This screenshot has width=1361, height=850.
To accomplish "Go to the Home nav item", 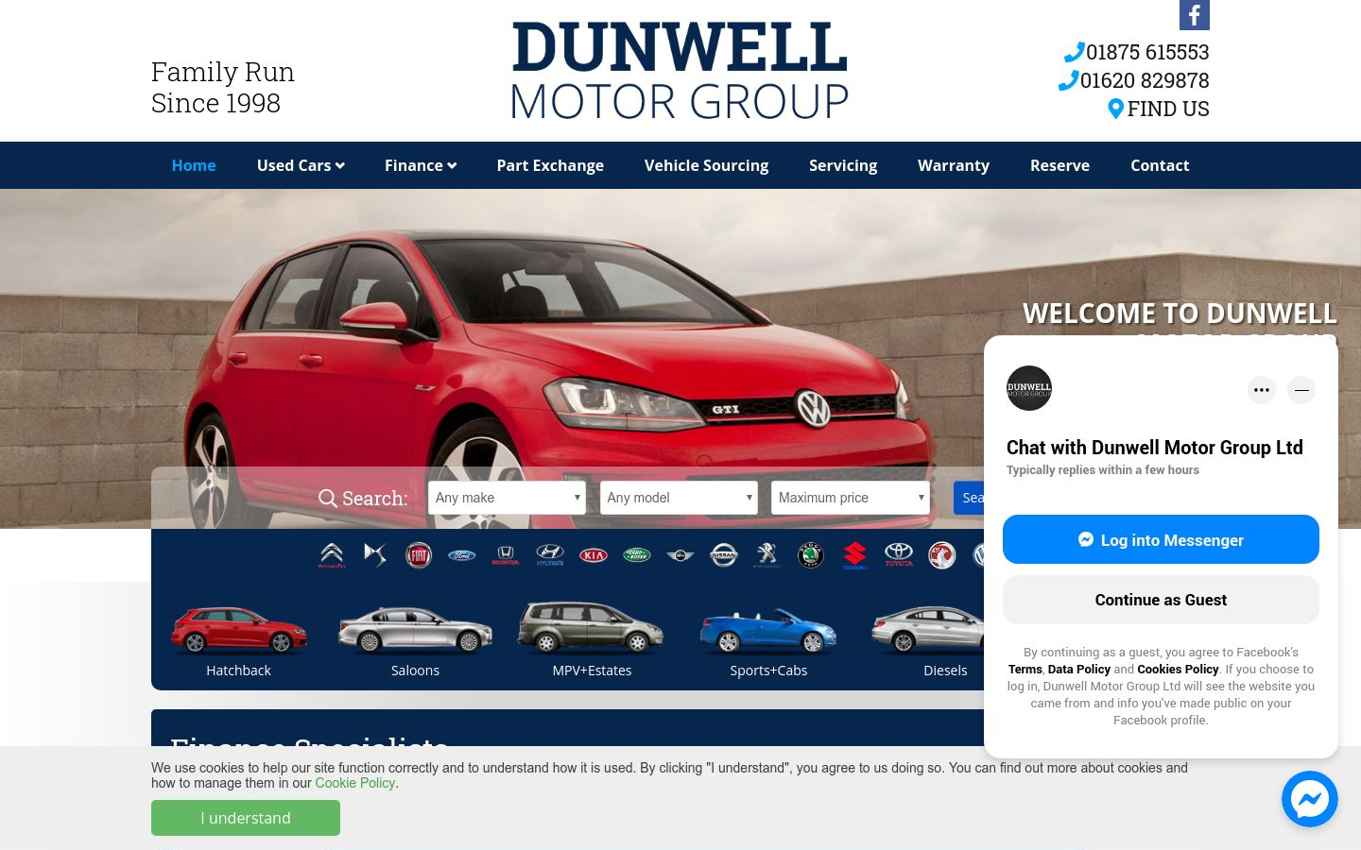I will [194, 165].
